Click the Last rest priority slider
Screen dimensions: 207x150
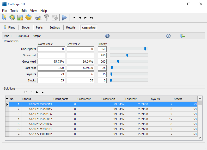click(129, 68)
